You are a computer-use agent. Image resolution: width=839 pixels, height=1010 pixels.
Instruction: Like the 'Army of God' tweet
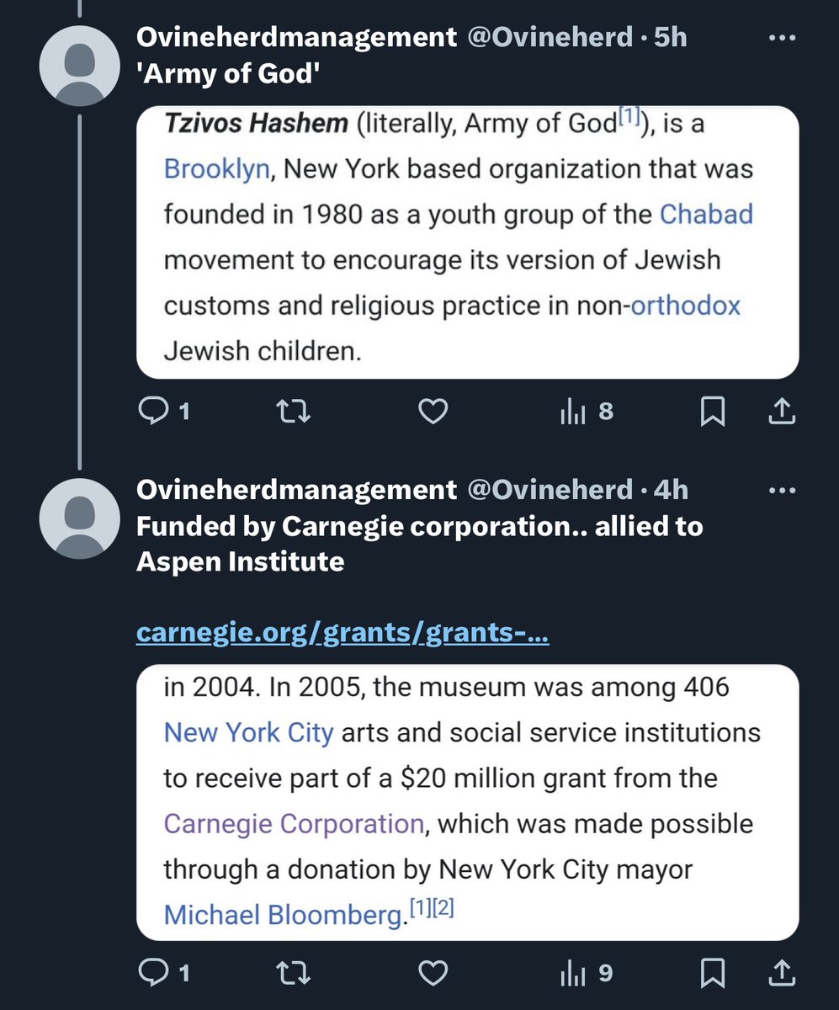coord(433,412)
